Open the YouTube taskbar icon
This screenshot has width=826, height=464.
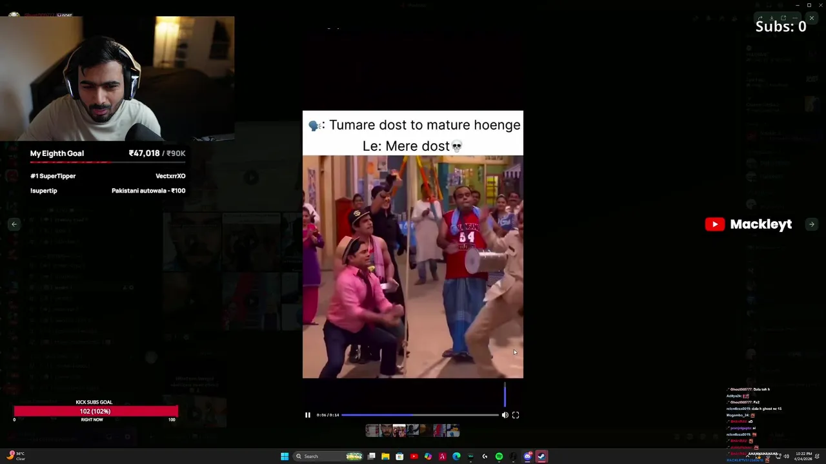click(x=414, y=456)
